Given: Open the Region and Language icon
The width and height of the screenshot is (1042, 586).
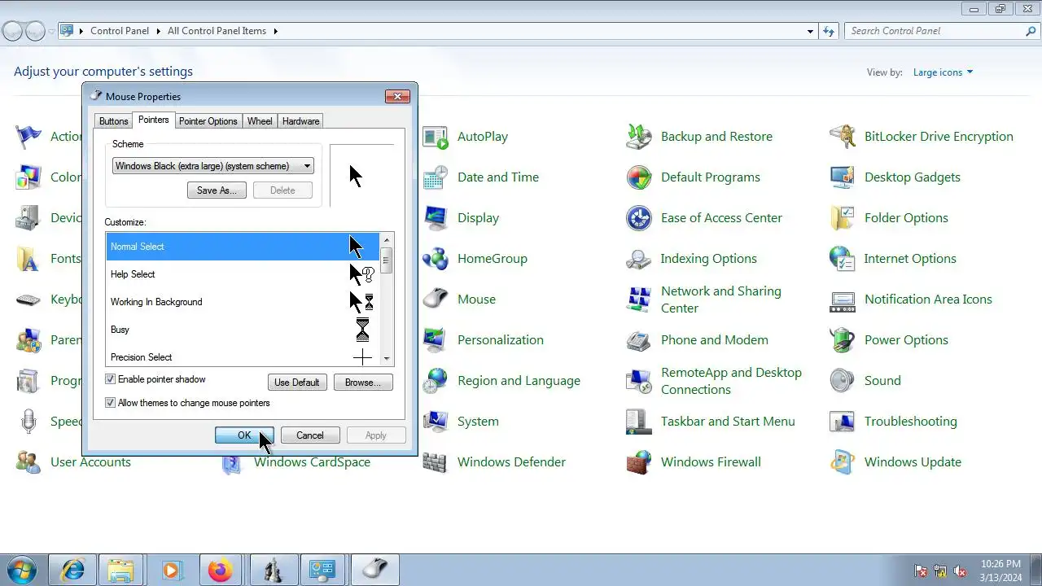Looking at the screenshot, I should coord(436,381).
